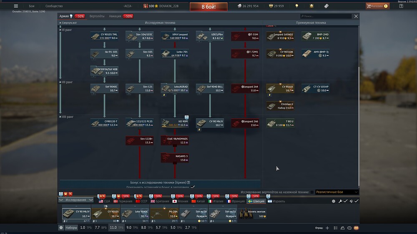
Task: Select the СССР nation tab
Action: point(141,202)
